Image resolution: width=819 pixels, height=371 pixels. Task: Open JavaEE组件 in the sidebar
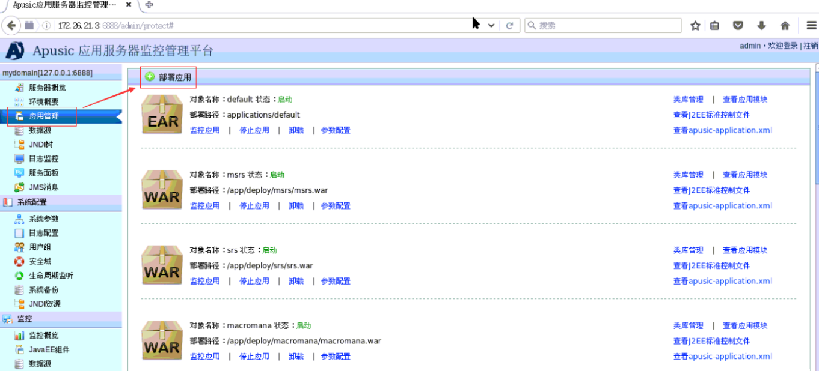click(x=49, y=350)
